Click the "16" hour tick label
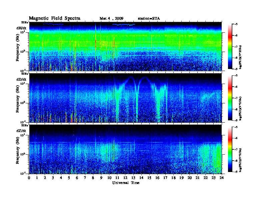The height and width of the screenshot is (204, 264). point(157,178)
